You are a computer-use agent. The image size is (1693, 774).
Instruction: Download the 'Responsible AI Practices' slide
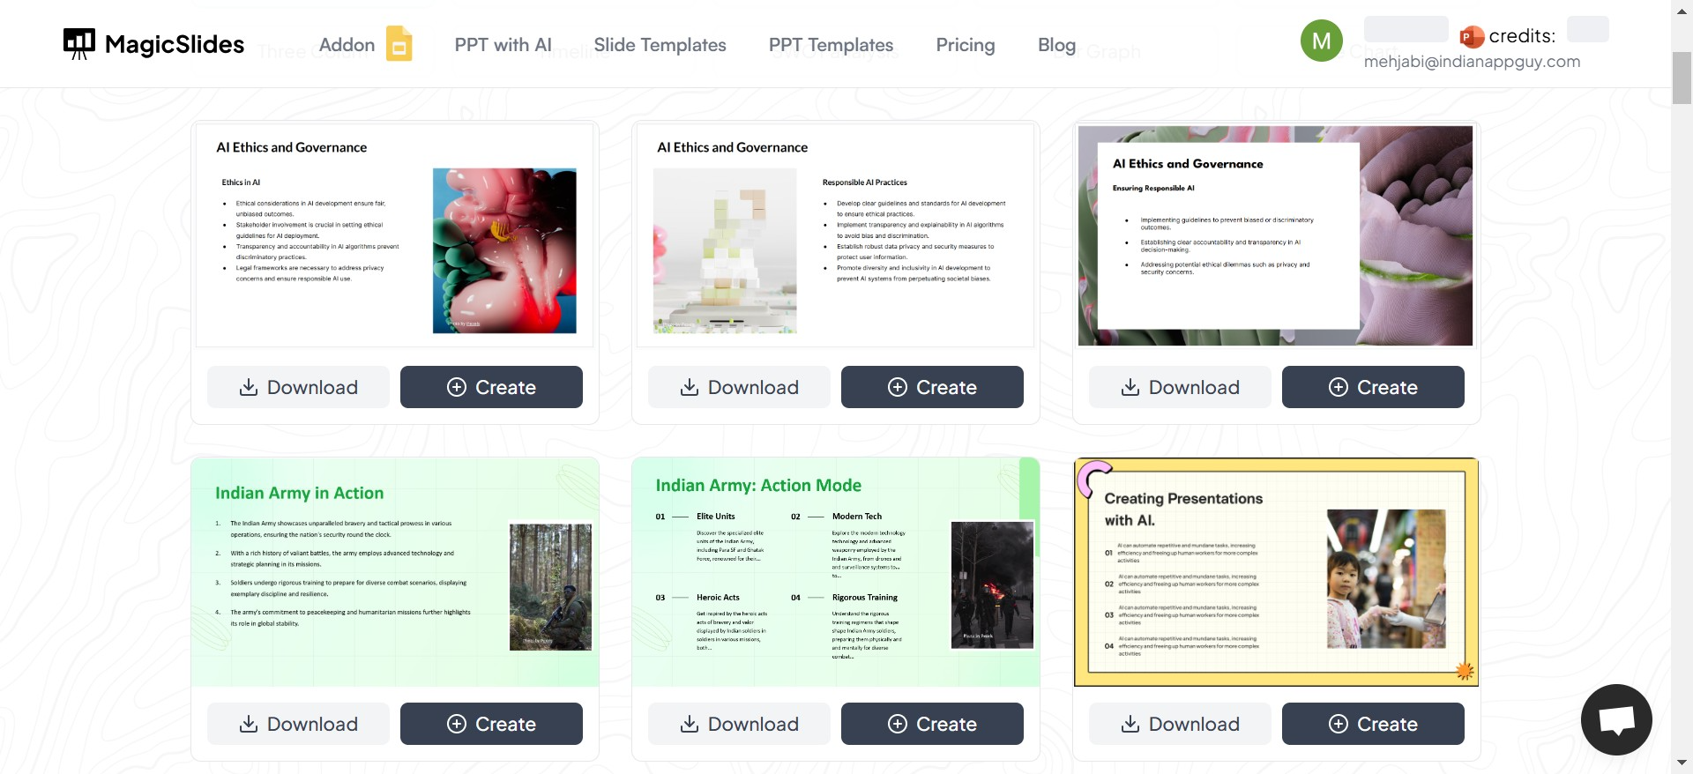[x=739, y=387]
